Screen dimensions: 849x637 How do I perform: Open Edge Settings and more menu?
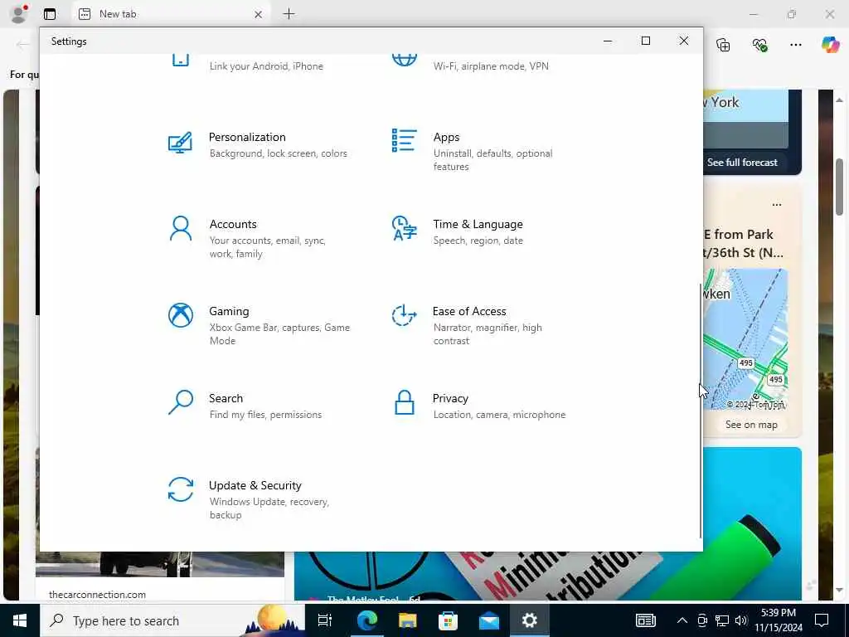[795, 45]
